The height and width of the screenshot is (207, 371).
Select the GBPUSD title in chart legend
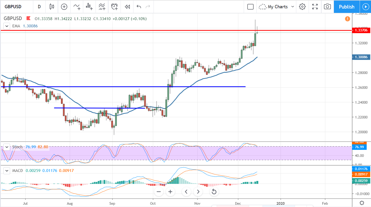pyautogui.click(x=13, y=18)
